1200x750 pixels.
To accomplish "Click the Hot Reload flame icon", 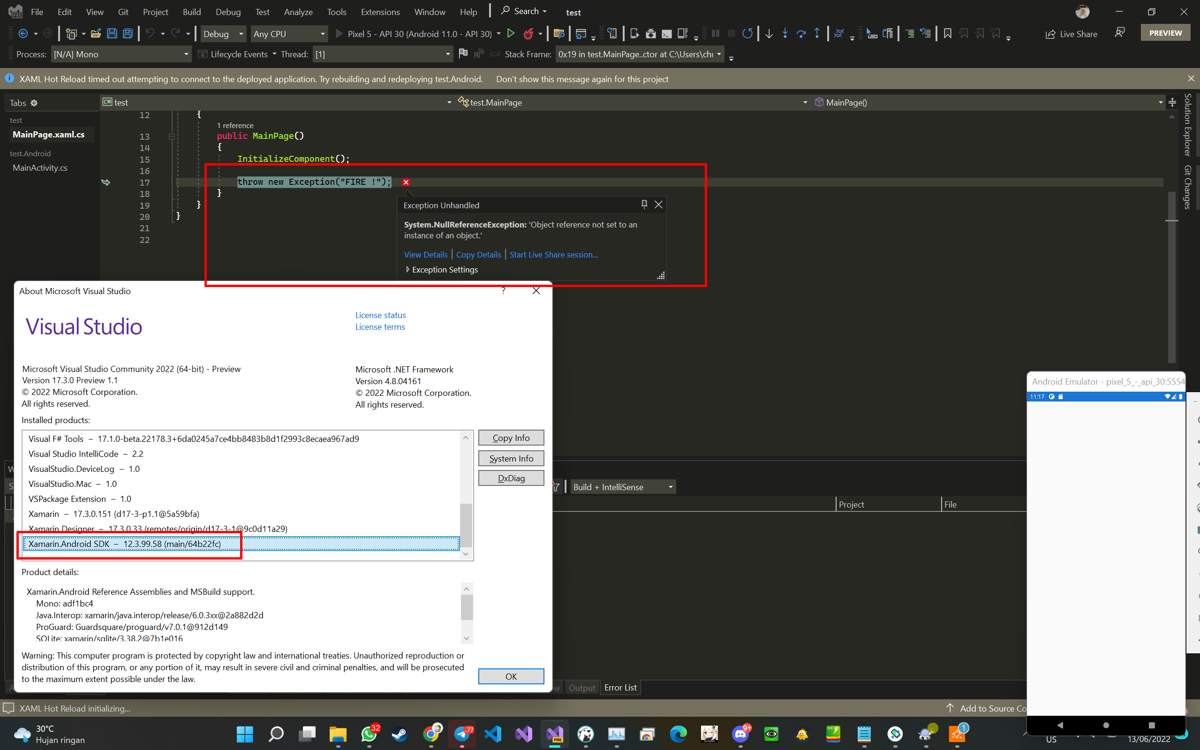I will point(528,34).
